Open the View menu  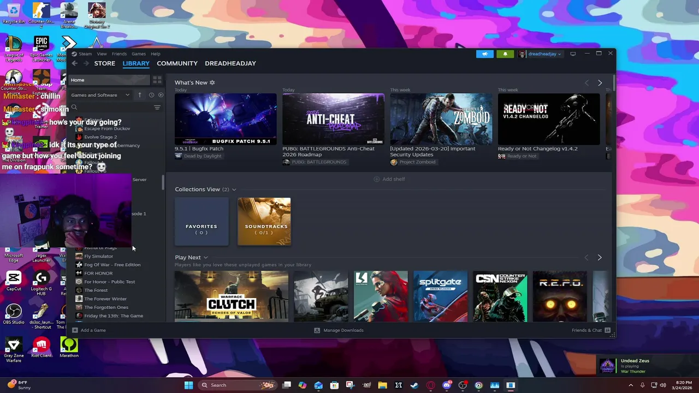click(102, 54)
